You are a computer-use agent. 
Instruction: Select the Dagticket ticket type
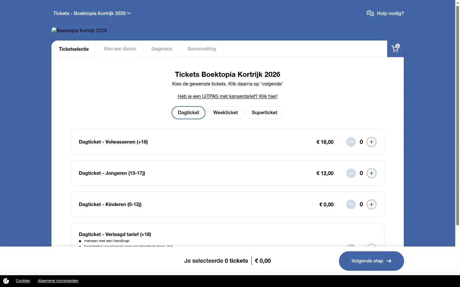click(x=188, y=113)
